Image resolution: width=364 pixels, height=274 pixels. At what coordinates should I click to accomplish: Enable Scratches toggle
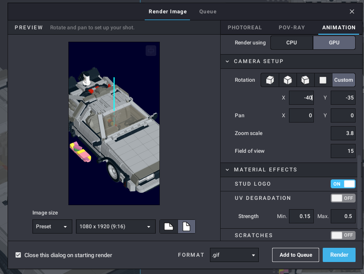pyautogui.click(x=343, y=235)
